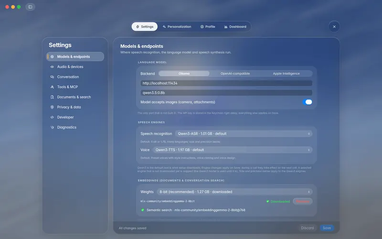382x239 pixels.
Task: Toggle the sidebar with the window toolbar icon
Action: click(30, 7)
